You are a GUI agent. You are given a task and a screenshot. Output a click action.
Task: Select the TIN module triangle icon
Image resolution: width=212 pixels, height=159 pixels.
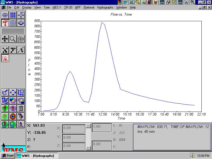pos(5,15)
